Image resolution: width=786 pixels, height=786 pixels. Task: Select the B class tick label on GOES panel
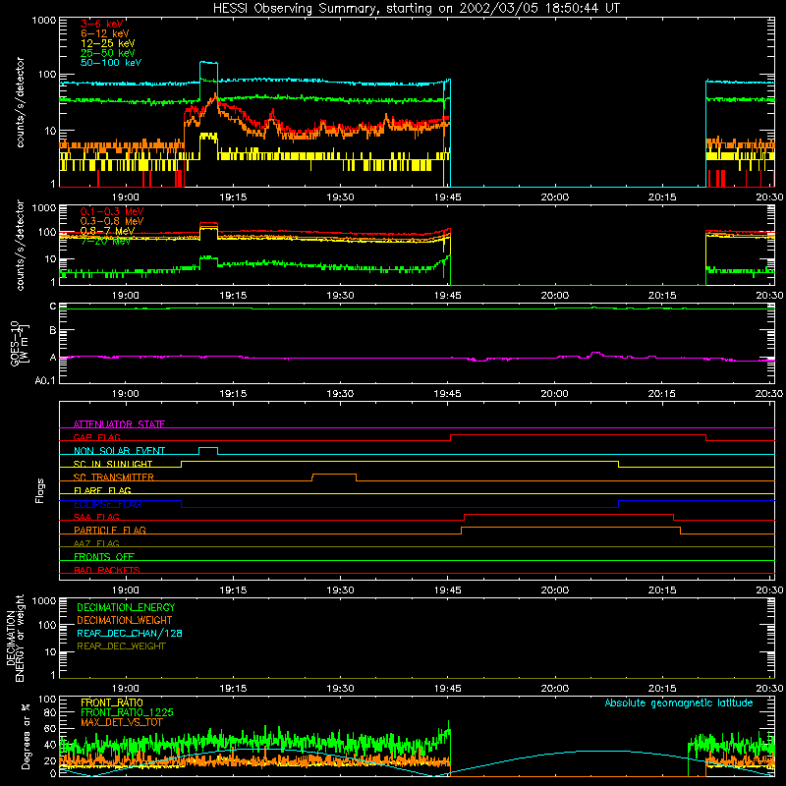click(53, 331)
